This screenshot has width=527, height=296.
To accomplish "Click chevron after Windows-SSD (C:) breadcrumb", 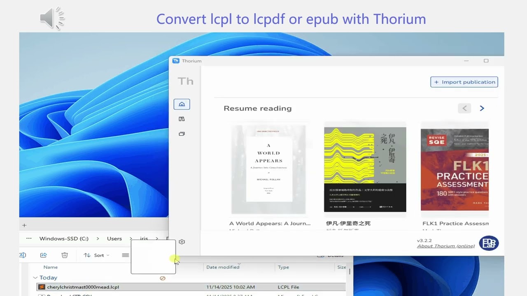I will 98,238.
